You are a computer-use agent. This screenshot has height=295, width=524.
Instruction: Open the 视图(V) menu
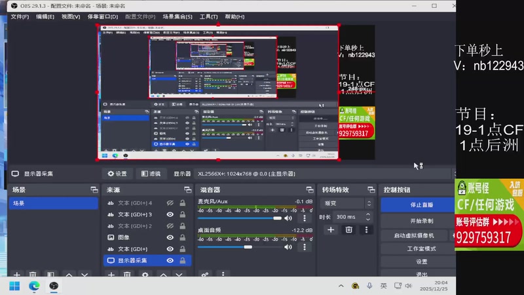71,16
